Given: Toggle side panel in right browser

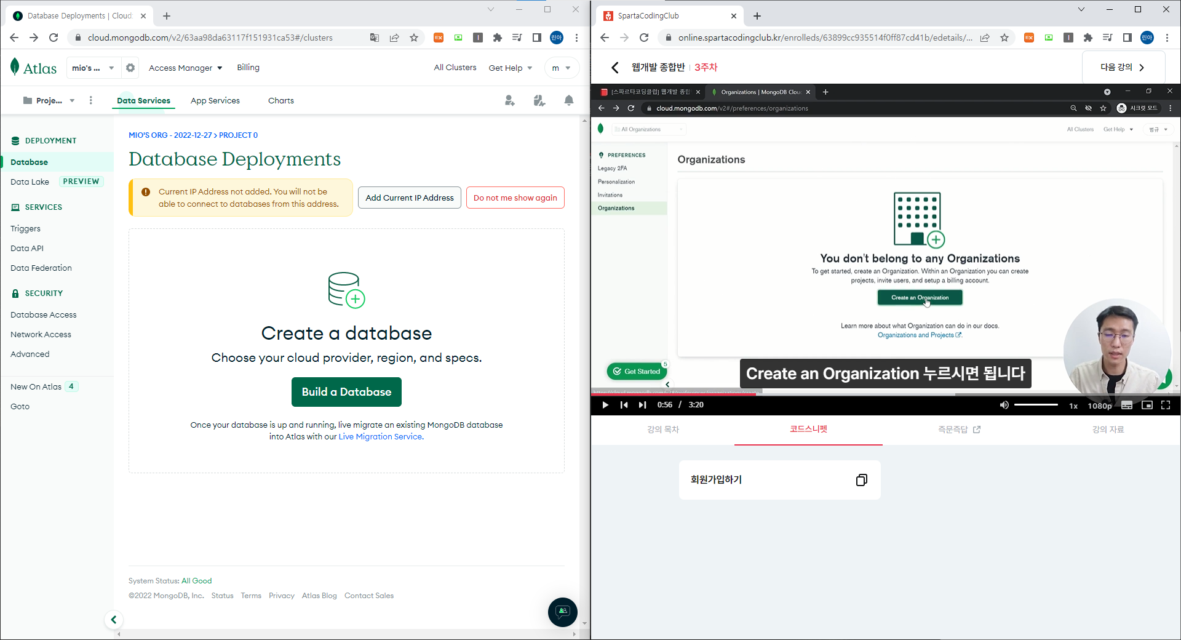Looking at the screenshot, I should pyautogui.click(x=1127, y=38).
